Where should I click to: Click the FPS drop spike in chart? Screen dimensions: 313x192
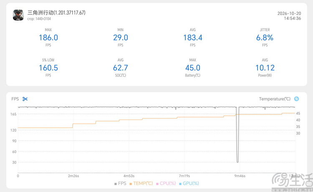click(237, 135)
